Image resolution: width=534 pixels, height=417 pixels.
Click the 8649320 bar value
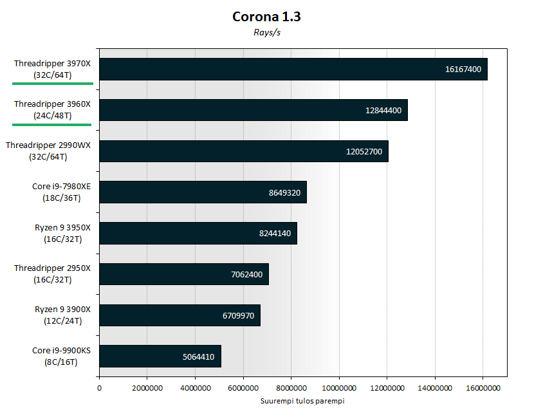(284, 192)
